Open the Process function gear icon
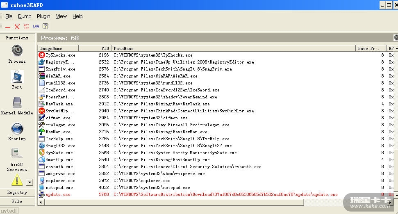This screenshot has width=398, height=214. (x=17, y=50)
